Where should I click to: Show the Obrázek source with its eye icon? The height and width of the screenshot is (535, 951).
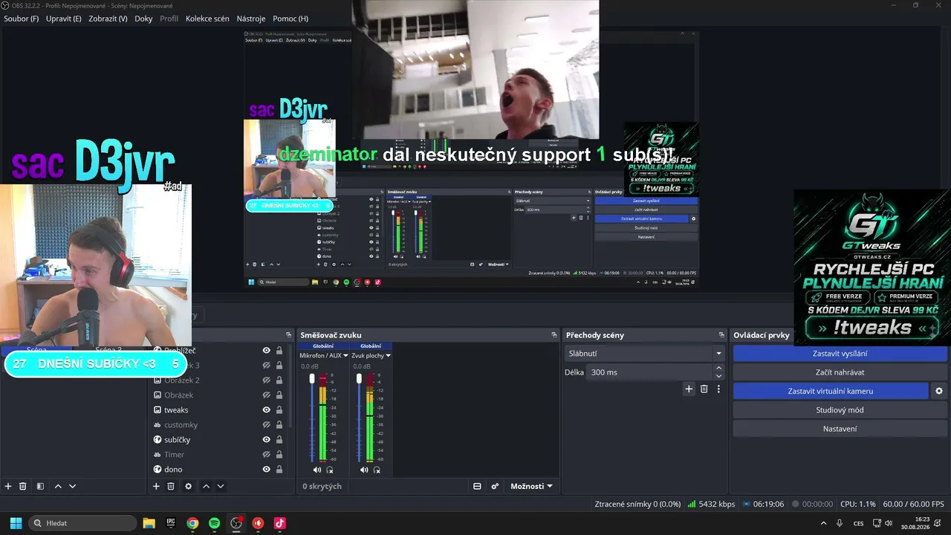(266, 395)
